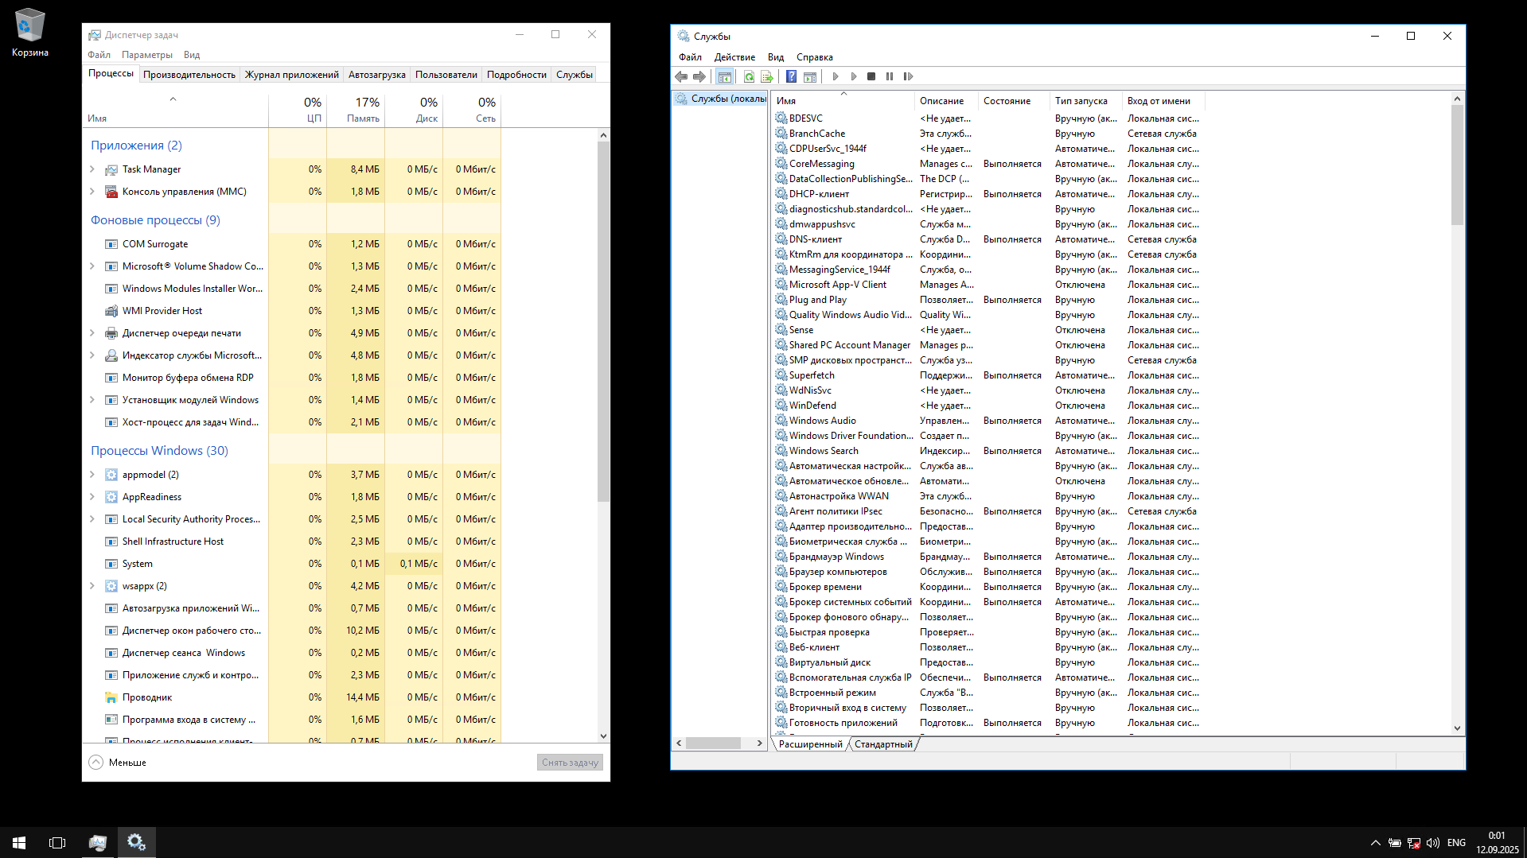Expand the AppReadiness process row

92,497
